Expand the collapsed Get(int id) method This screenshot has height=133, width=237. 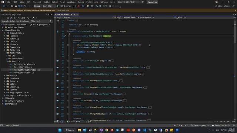68,61
